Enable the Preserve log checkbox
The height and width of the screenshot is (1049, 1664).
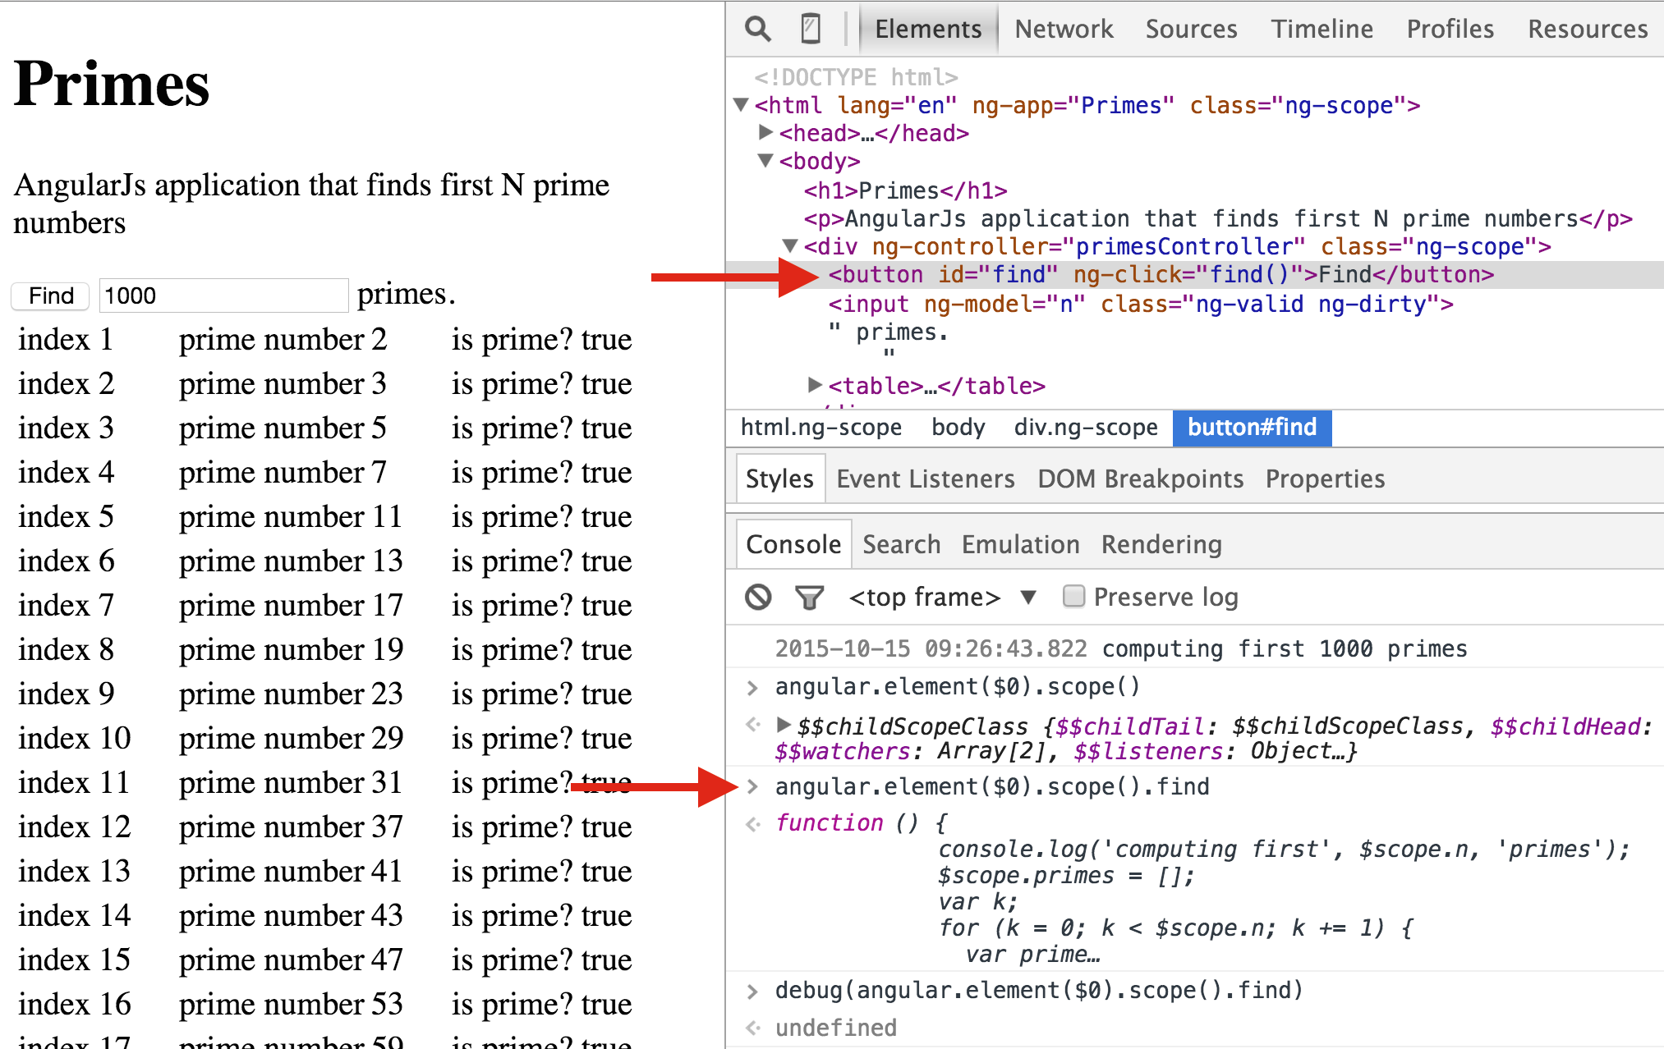1073,596
